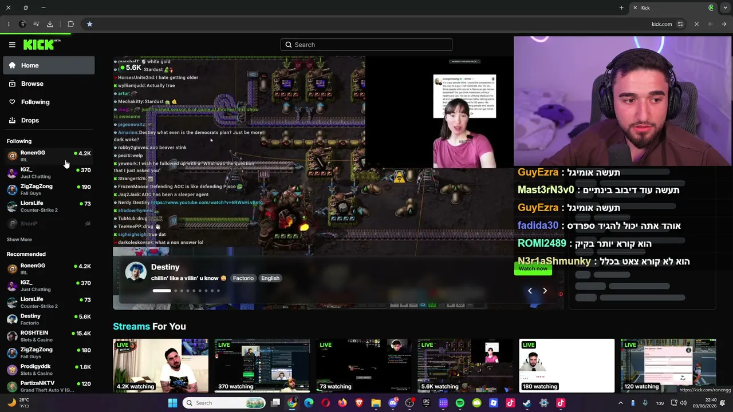The height and width of the screenshot is (412, 733).
Task: Go to the Home page
Action: [49, 65]
